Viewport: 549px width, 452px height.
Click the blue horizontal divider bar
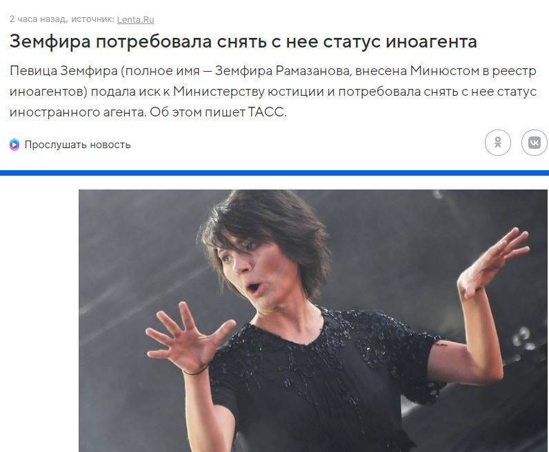pos(274,173)
